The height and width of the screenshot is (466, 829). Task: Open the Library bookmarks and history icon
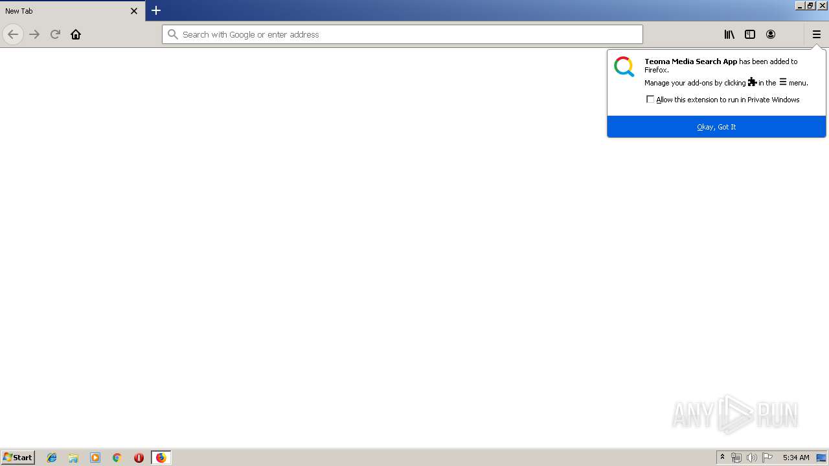click(x=729, y=34)
